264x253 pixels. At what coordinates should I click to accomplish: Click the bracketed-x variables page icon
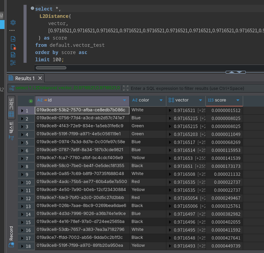click(13, 55)
